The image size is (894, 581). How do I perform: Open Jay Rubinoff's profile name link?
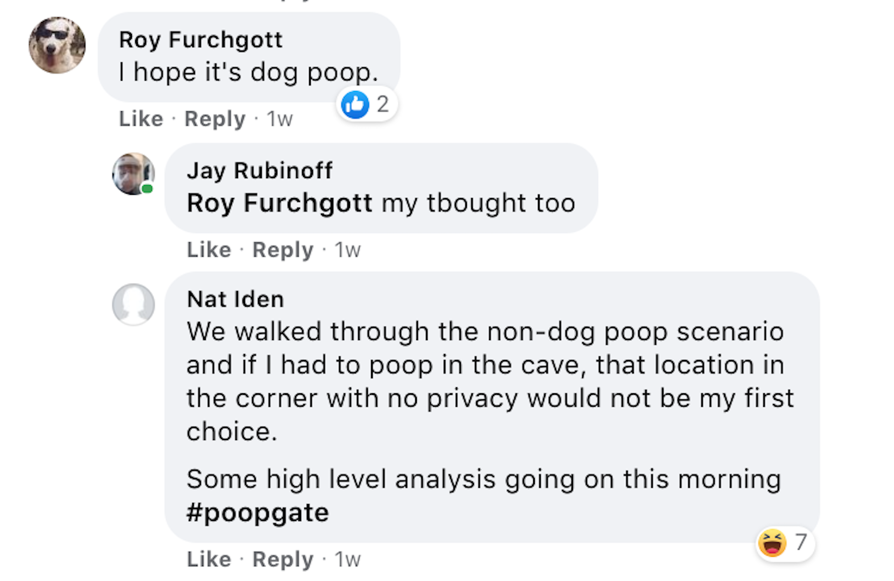(x=260, y=171)
